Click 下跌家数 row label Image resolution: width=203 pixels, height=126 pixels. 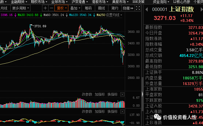coord(154,100)
